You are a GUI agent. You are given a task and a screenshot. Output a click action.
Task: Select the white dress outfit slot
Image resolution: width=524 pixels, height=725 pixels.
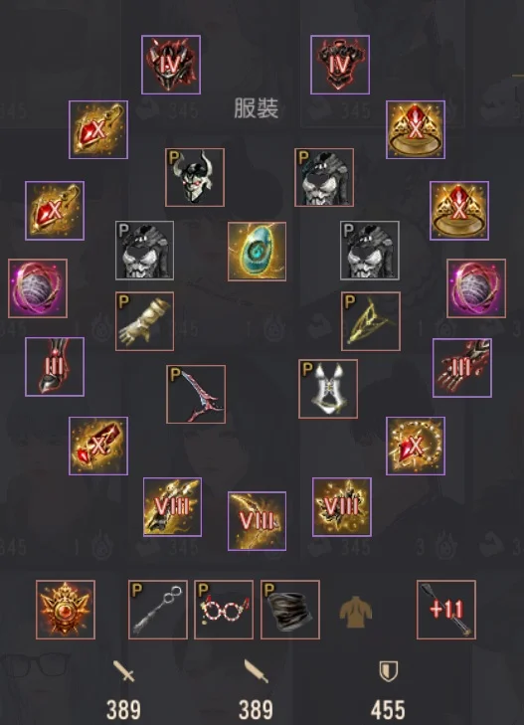[x=328, y=389]
